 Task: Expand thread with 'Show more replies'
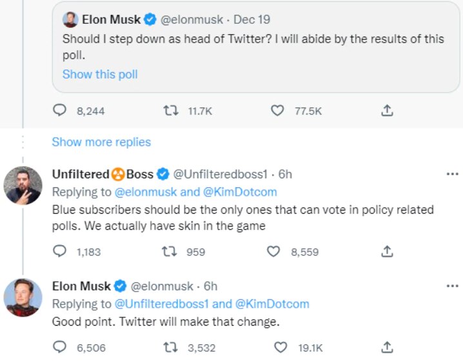(x=101, y=142)
